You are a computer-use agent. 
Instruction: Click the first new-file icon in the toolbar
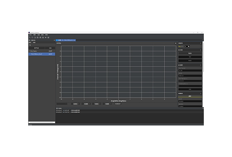30,38
